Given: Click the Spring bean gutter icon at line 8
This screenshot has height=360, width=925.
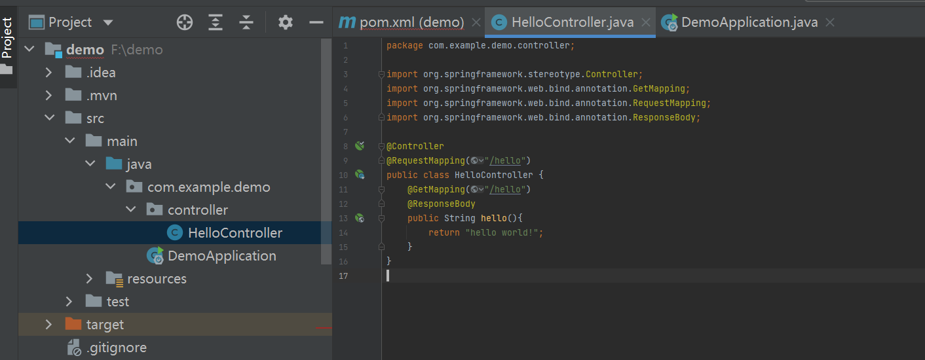Looking at the screenshot, I should pyautogui.click(x=359, y=146).
